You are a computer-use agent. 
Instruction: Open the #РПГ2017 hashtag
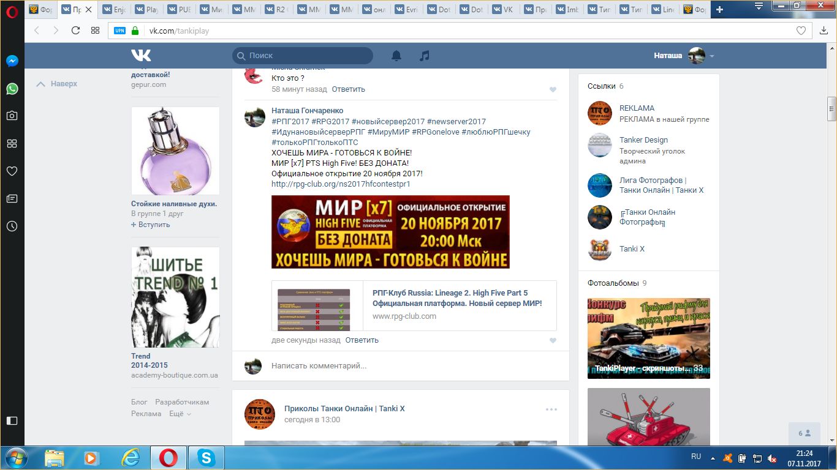(x=290, y=122)
